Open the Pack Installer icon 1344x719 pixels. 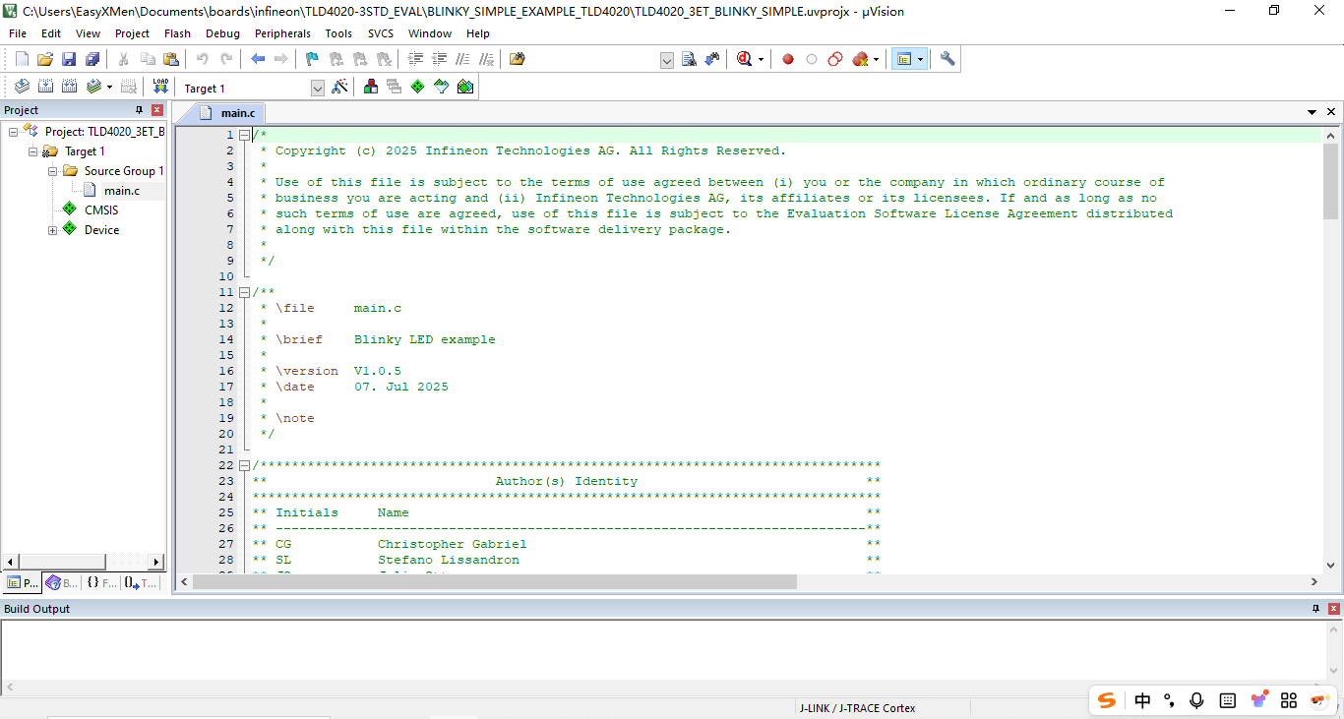[465, 87]
